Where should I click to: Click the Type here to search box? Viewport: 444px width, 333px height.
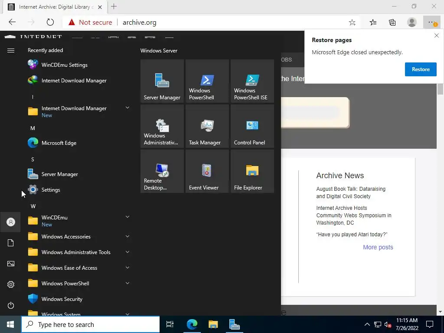click(x=91, y=324)
